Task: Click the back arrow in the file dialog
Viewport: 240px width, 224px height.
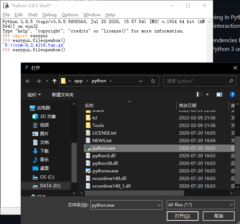Action: pos(28,81)
